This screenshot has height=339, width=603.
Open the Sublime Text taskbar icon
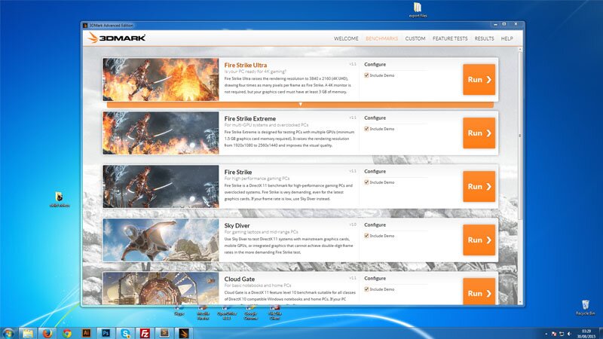coord(164,333)
